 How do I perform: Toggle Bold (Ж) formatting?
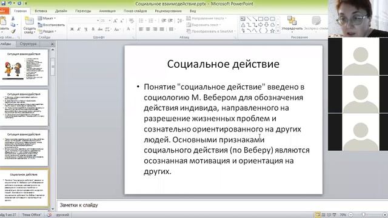tap(72, 29)
